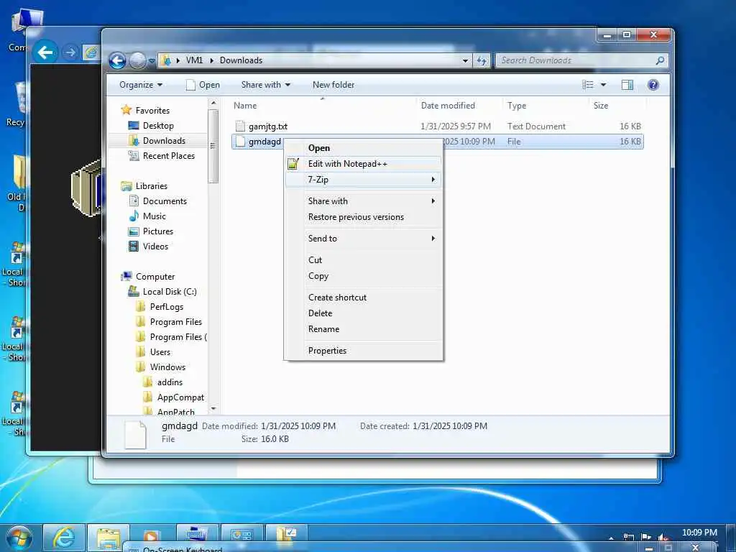Choose Delete from the context menu
The image size is (736, 552).
(320, 313)
